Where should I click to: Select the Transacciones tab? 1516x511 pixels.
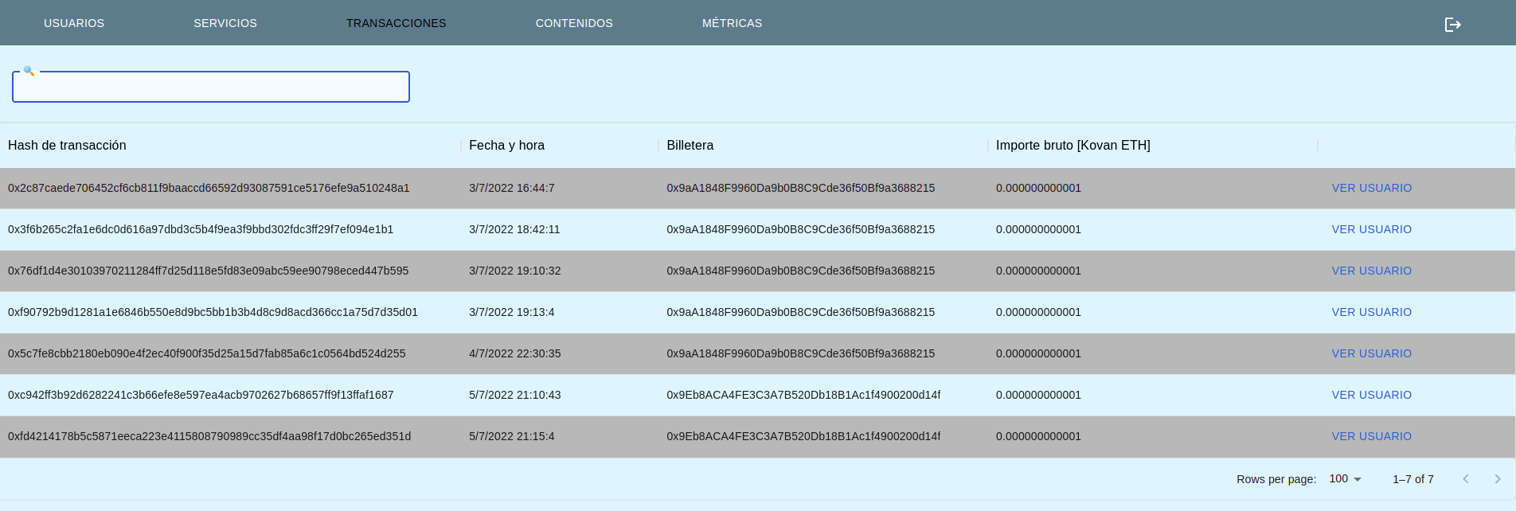coord(396,23)
